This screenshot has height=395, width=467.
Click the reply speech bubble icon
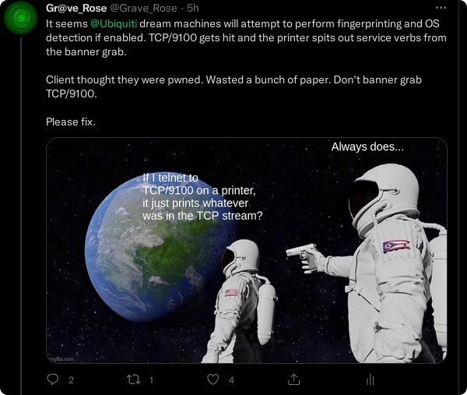coord(53,379)
